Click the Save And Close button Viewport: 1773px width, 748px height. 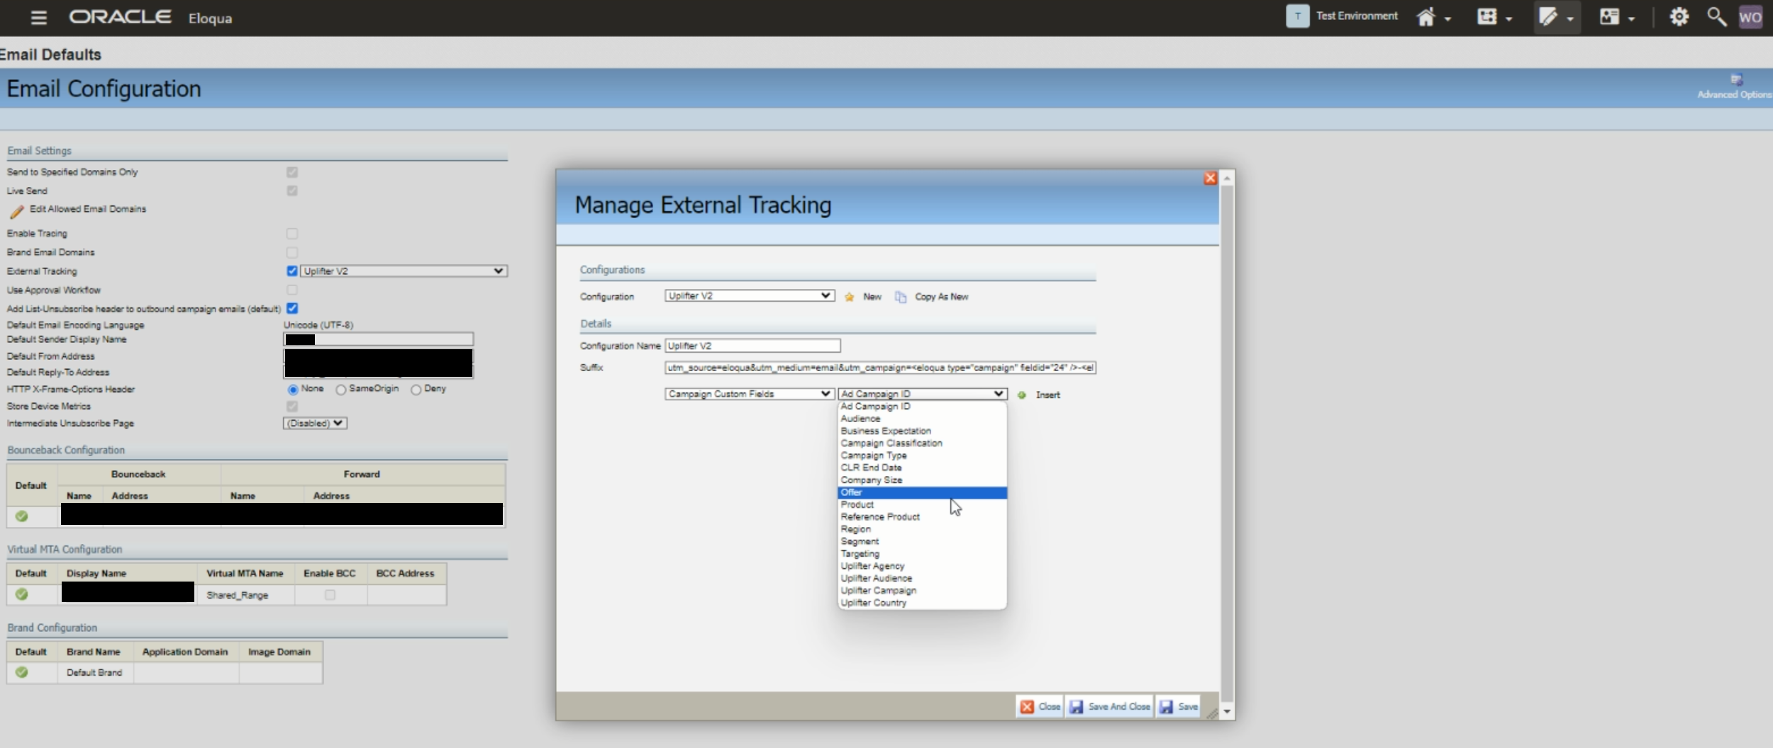1111,705
